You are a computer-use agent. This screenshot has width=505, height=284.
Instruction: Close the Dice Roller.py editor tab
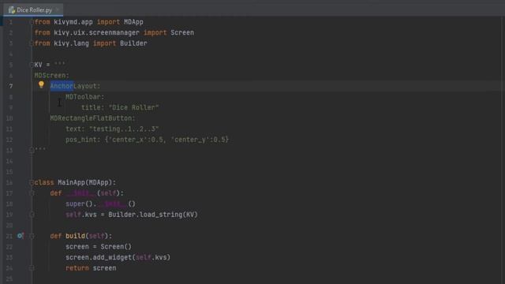click(x=58, y=10)
